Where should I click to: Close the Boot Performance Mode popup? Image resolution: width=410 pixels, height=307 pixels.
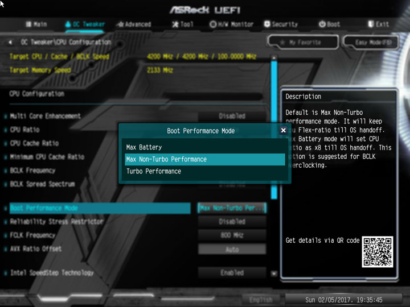tap(283, 130)
